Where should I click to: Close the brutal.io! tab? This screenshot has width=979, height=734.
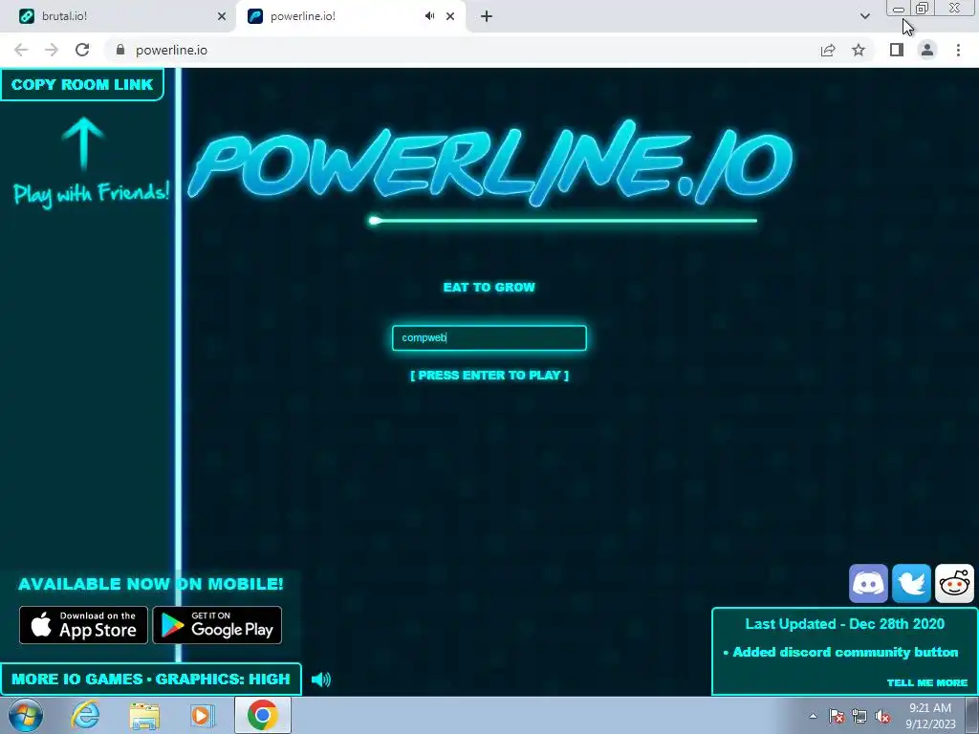(222, 16)
